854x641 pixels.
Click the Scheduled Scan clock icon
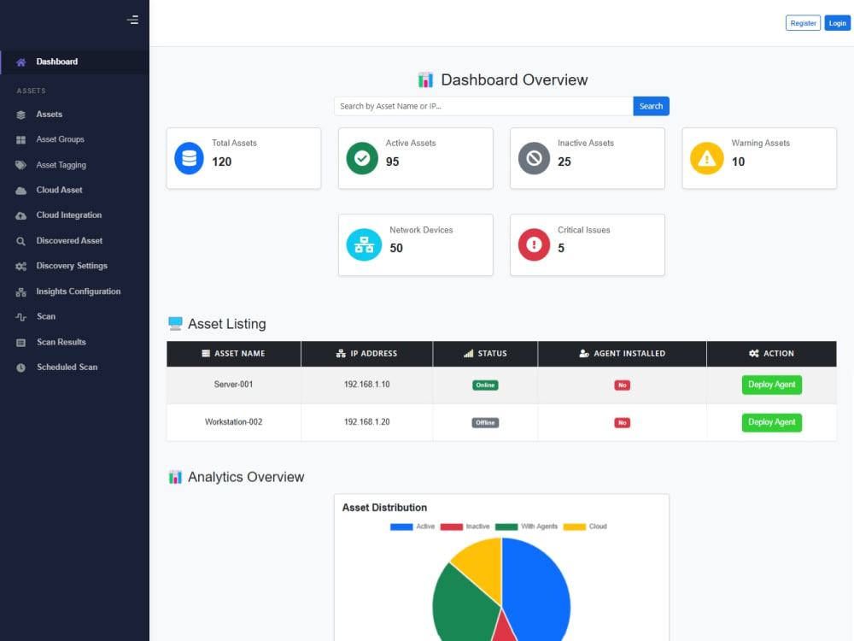(20, 368)
